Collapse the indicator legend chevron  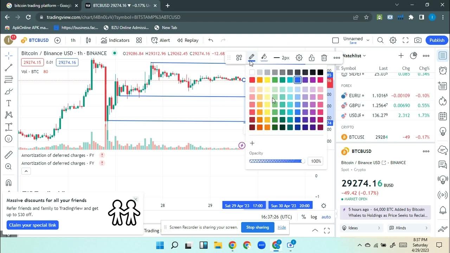point(26,171)
